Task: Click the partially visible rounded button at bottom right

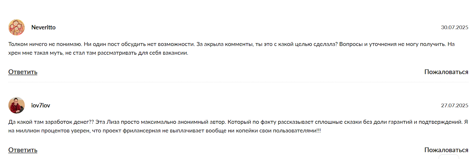Action: 449,157
